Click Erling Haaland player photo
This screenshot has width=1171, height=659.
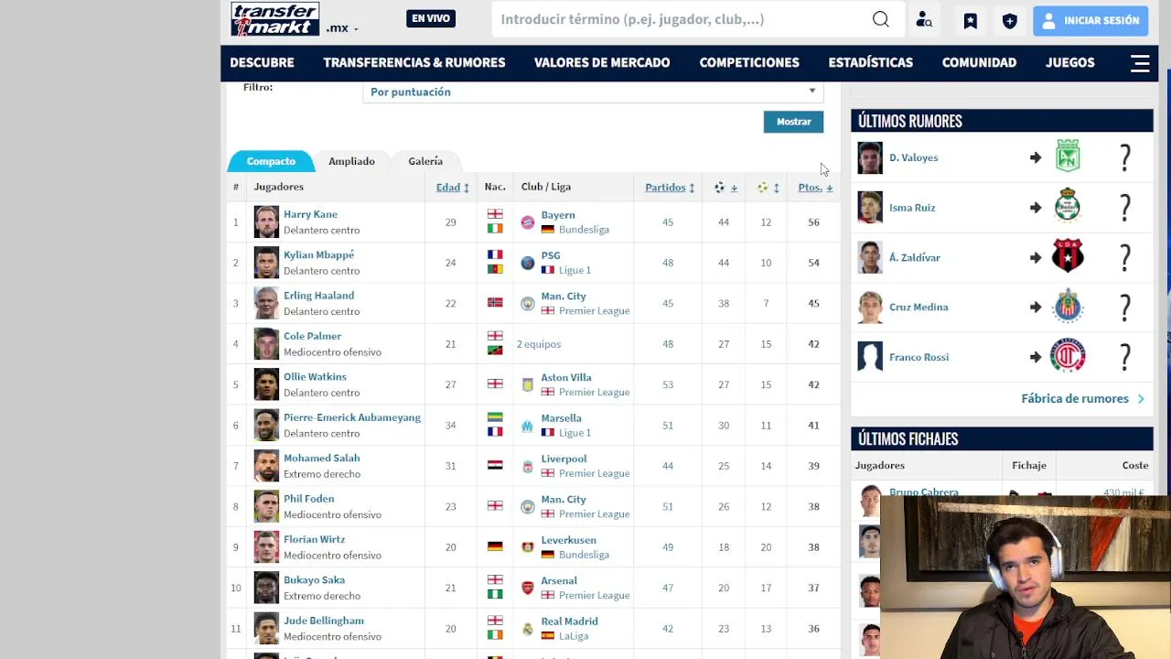[x=266, y=304]
